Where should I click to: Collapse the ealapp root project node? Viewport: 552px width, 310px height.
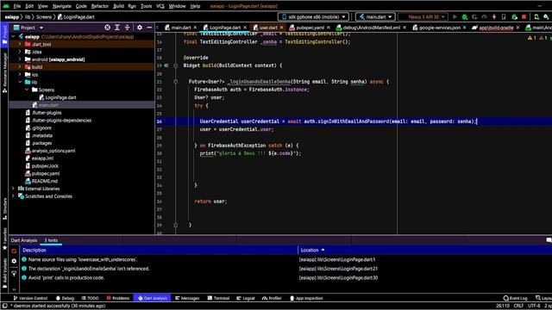(14, 36)
